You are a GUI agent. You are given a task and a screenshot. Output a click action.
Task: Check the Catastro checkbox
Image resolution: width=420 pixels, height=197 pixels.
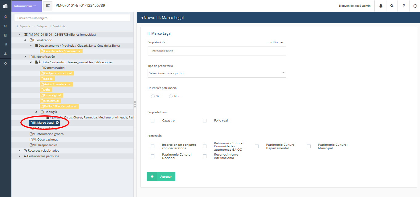coord(153,121)
